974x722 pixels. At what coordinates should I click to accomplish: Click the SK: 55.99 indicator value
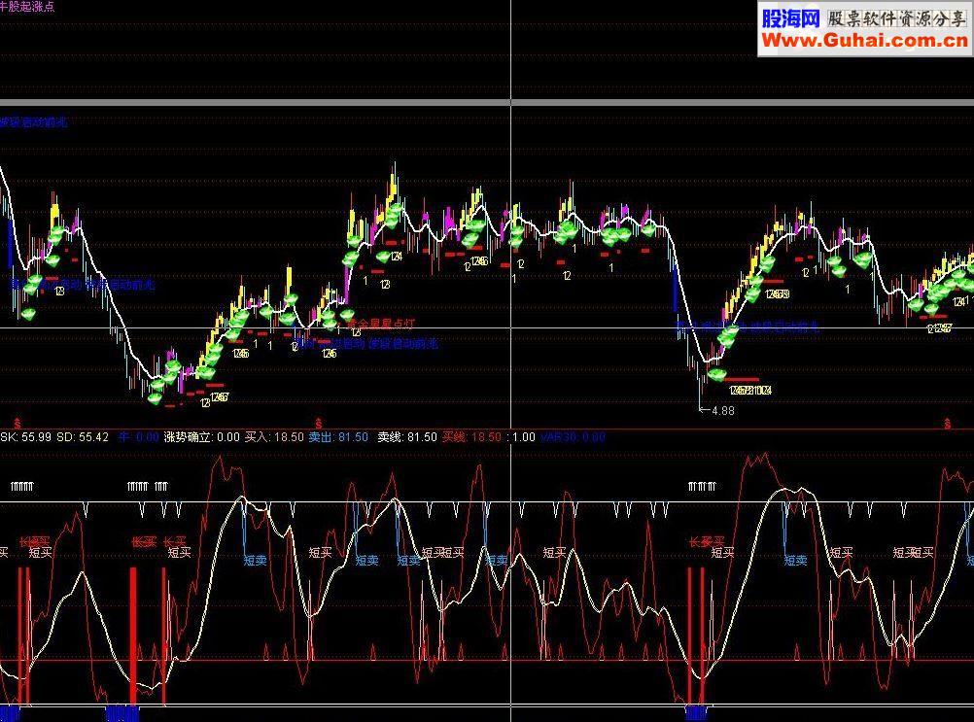(26, 437)
